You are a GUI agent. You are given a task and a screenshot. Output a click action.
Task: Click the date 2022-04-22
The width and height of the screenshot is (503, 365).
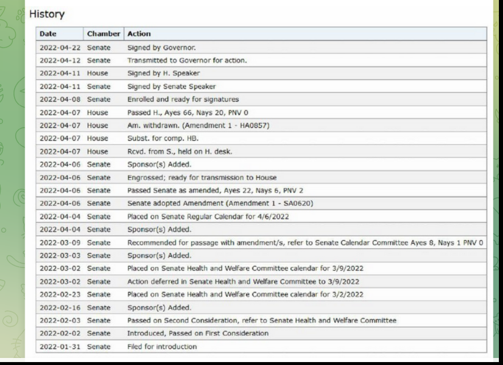coord(60,48)
